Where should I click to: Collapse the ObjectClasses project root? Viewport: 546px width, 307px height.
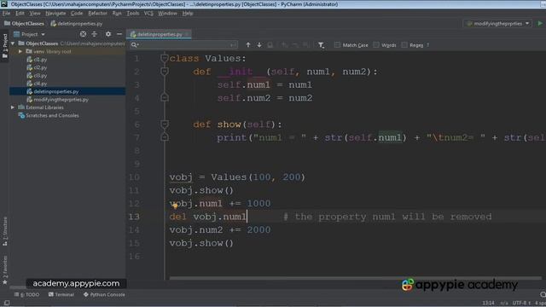click(13, 43)
